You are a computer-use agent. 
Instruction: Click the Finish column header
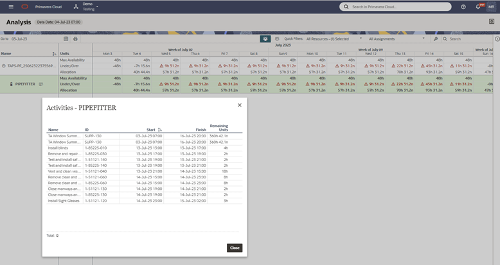click(201, 130)
